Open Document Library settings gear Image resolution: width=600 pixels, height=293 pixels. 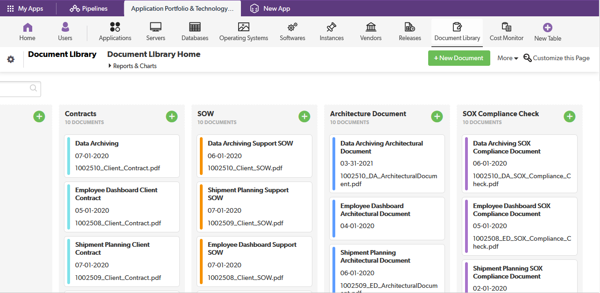pyautogui.click(x=11, y=59)
